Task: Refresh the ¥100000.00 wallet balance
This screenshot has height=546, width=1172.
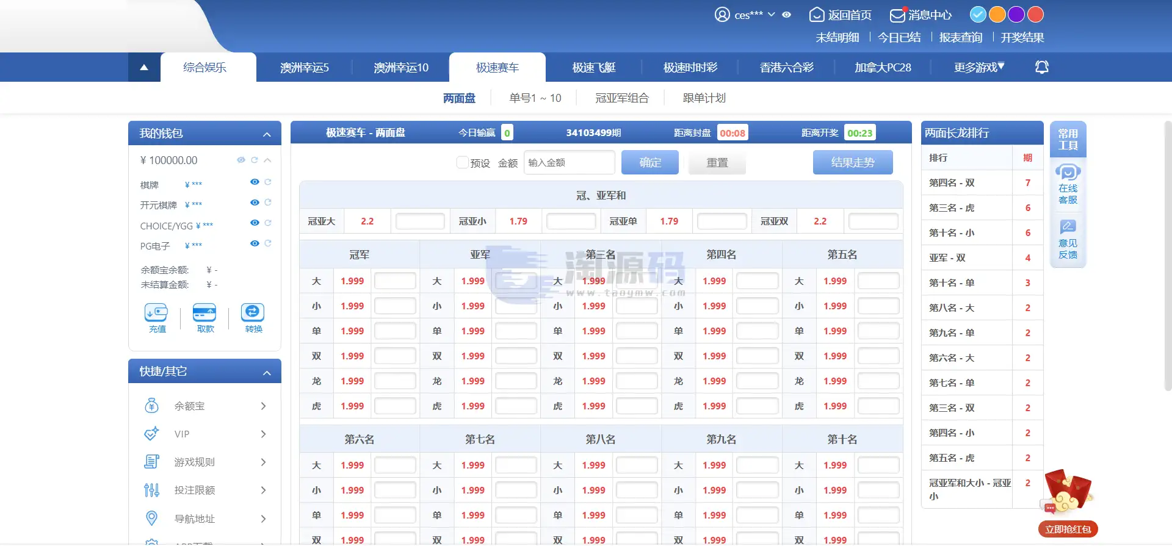Action: tap(255, 160)
